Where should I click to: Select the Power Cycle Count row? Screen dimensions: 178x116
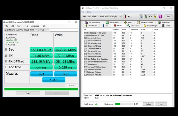coord(120,38)
